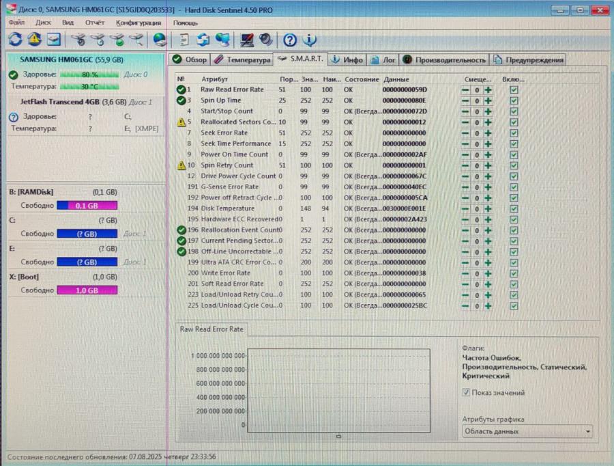This screenshot has height=466, width=614.
Task: Open Help using the question mark icon
Action: (x=289, y=40)
